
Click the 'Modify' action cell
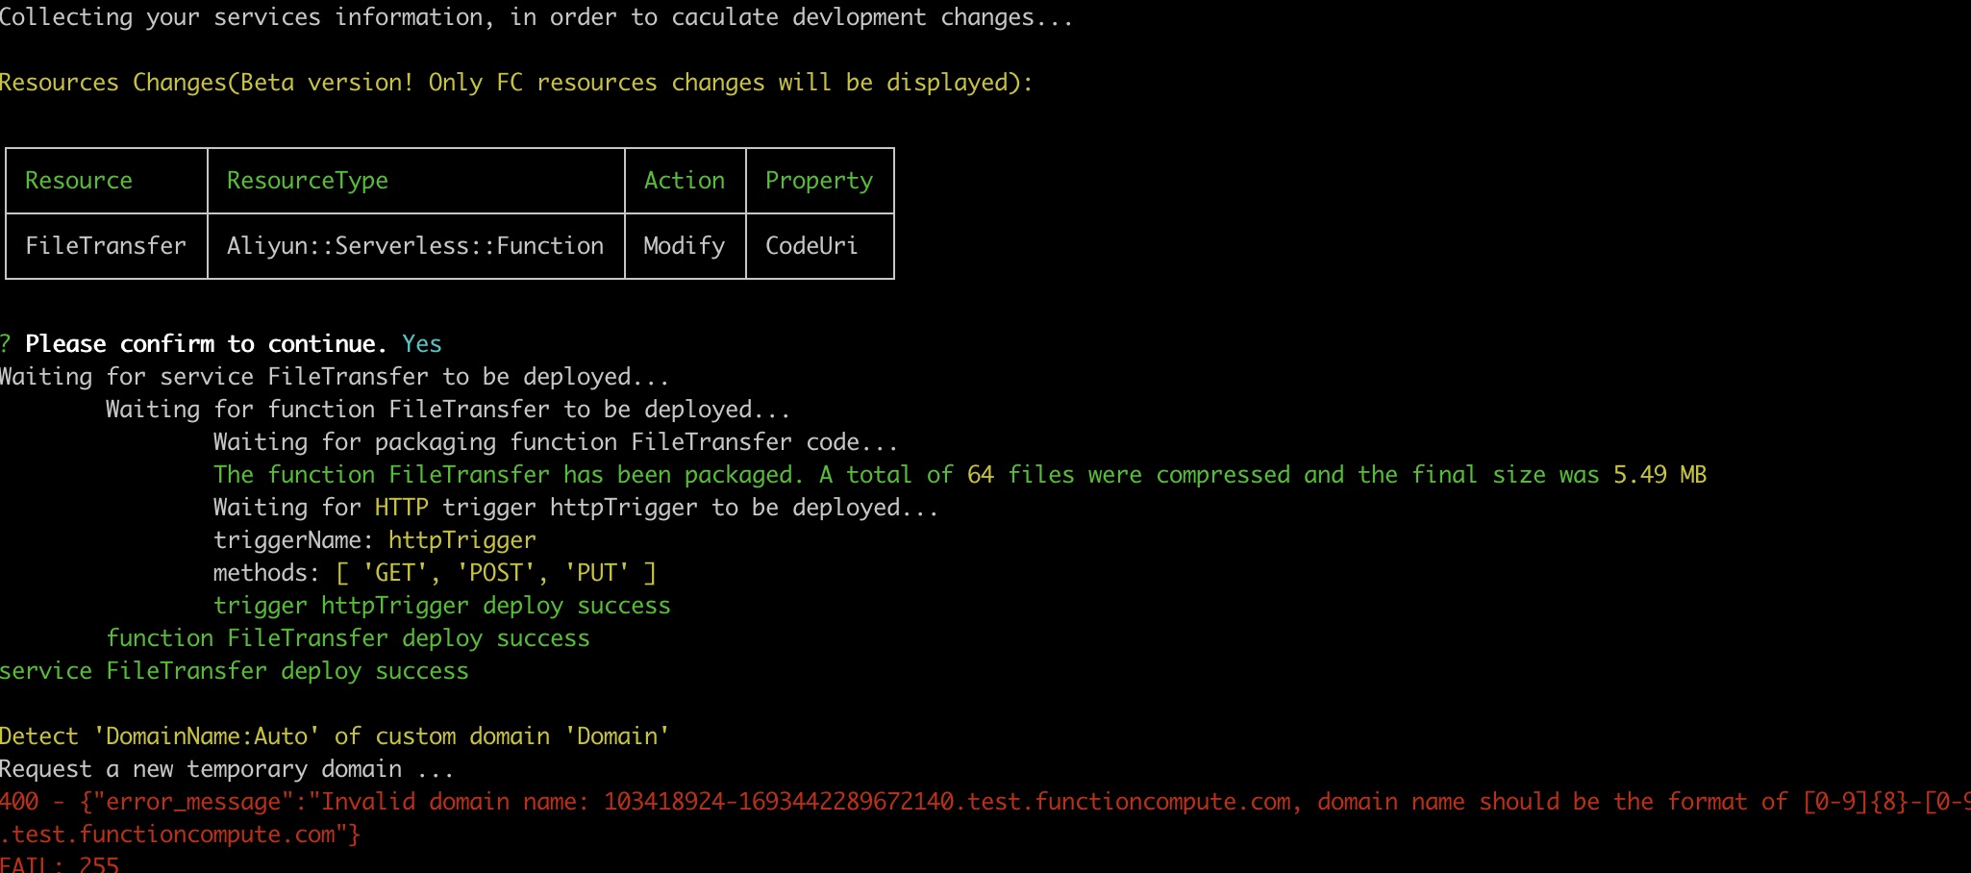(685, 246)
